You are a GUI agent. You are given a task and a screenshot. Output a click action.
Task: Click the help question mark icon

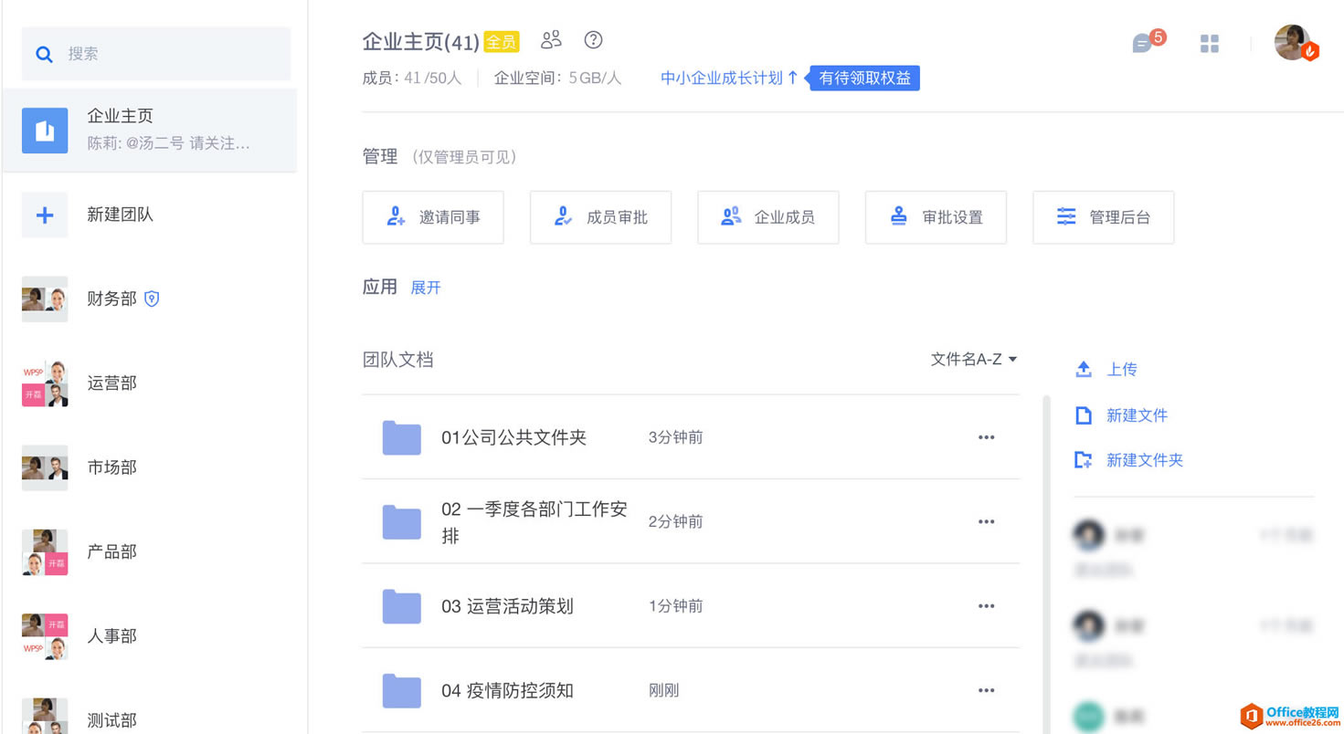[x=594, y=40]
